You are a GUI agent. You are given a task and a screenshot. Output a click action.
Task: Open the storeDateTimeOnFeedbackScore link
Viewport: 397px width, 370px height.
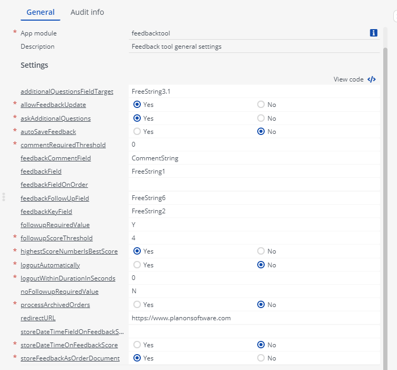[69, 345]
